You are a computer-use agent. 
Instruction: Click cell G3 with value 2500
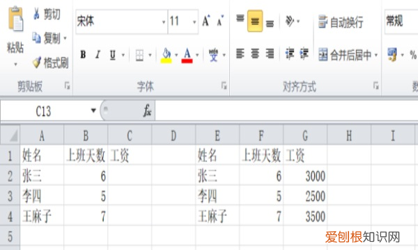tap(305, 196)
